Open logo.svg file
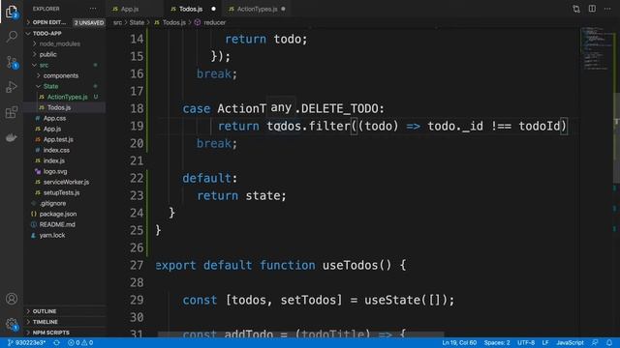 coord(55,172)
